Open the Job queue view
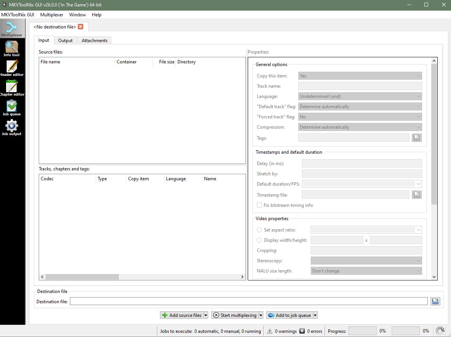This screenshot has width=451, height=337. [x=11, y=108]
